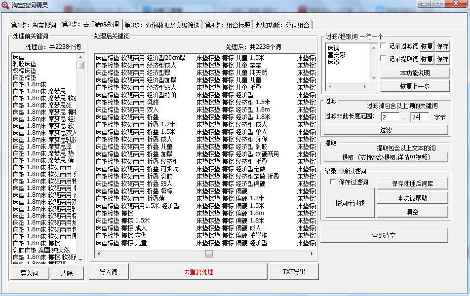
Task: Enable the 记录过滤词 checkbox
Action: (x=383, y=45)
